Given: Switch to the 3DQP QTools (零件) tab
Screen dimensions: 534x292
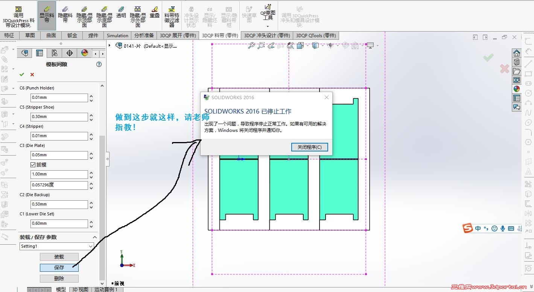Looking at the screenshot, I should [x=316, y=35].
